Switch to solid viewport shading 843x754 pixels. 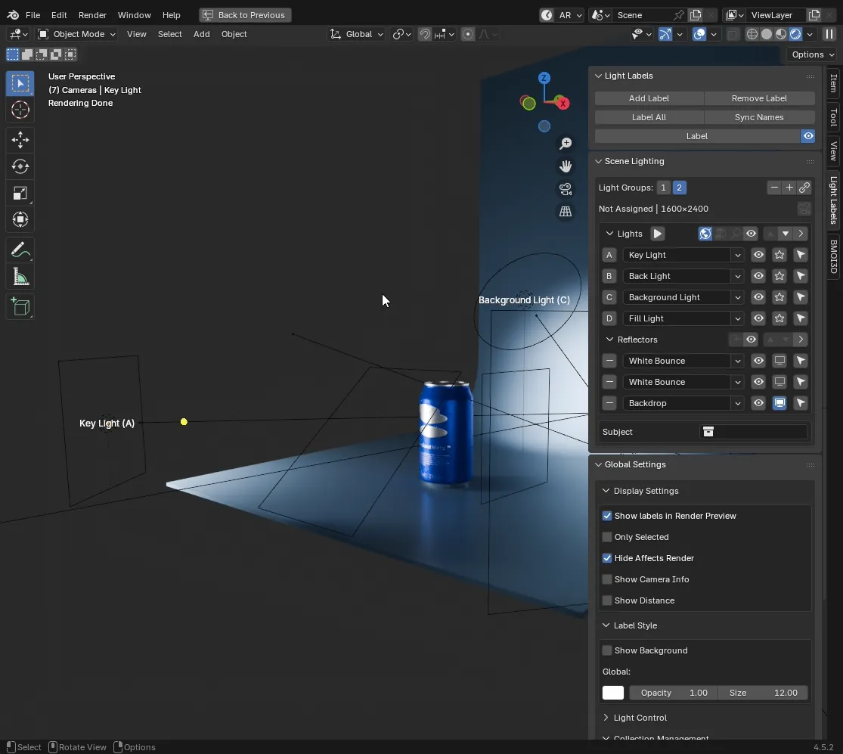(x=767, y=34)
